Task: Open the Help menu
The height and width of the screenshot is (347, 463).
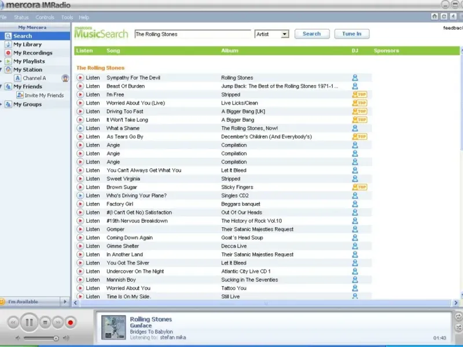Action: point(84,17)
